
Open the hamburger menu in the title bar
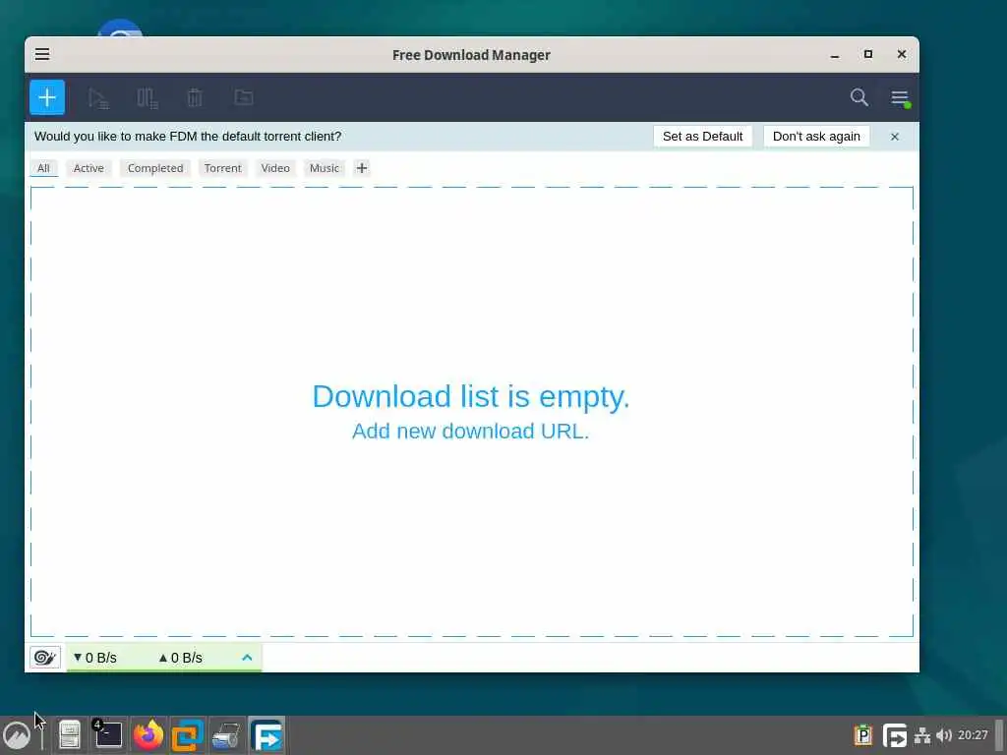42,55
